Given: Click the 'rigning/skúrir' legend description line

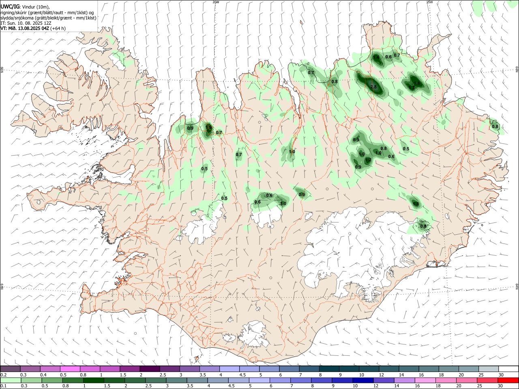Looking at the screenshot, I should tap(47, 13).
